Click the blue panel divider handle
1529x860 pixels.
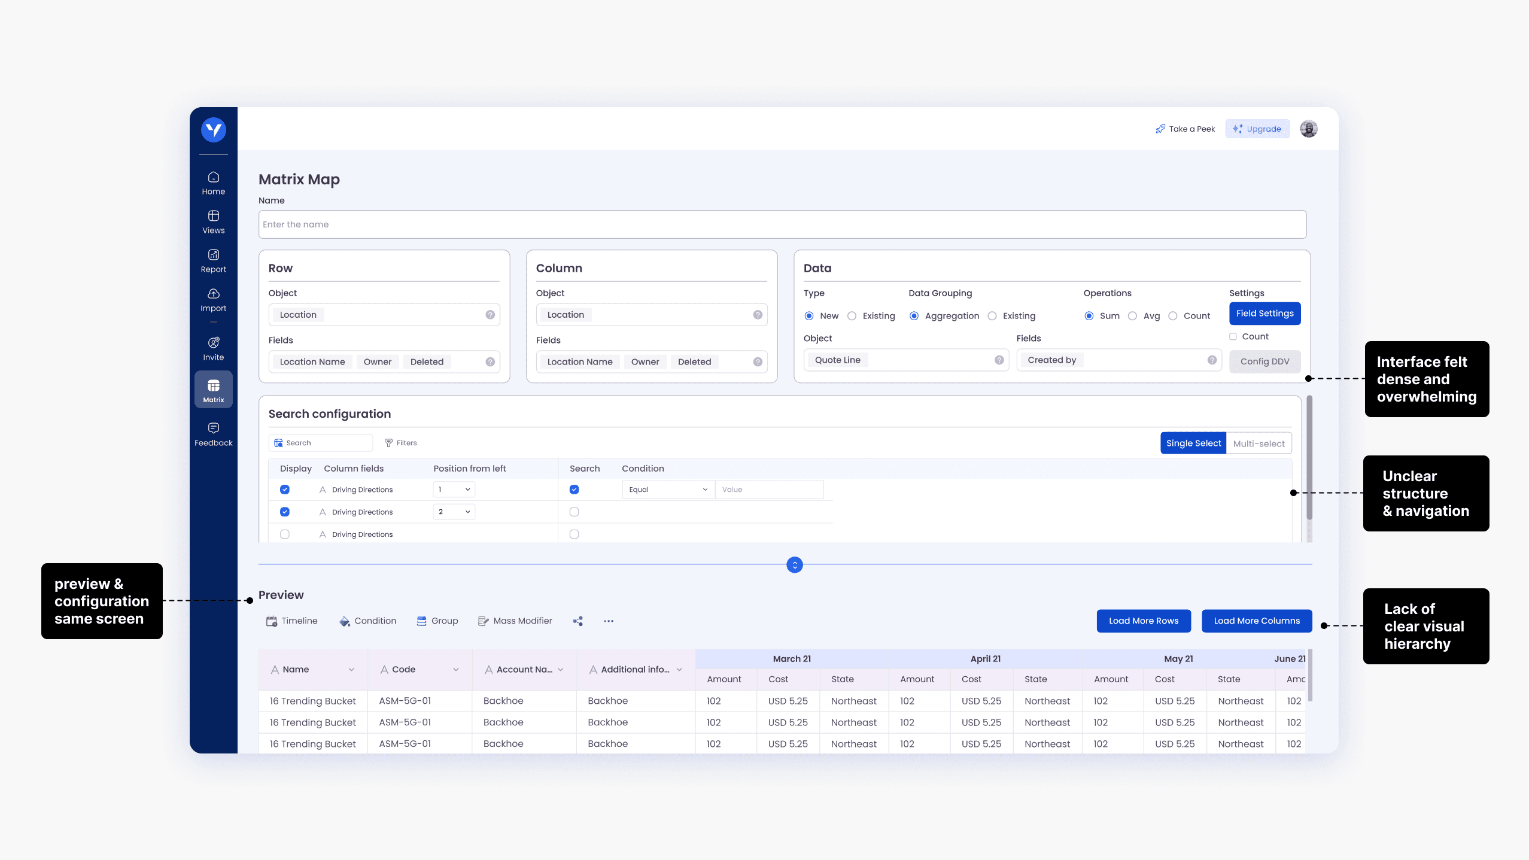click(794, 565)
